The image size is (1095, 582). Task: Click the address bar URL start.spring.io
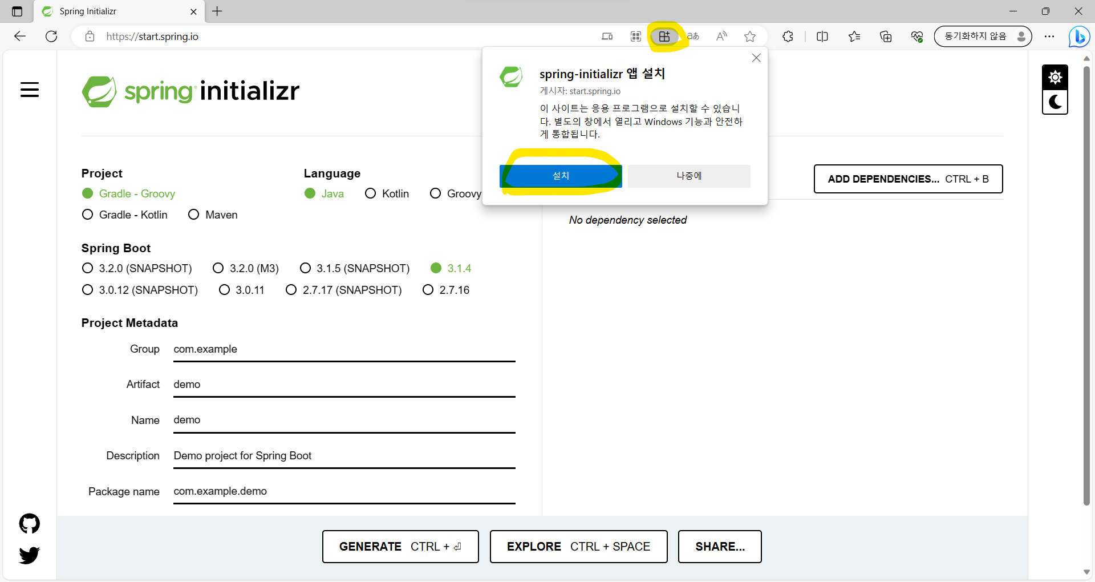point(152,37)
